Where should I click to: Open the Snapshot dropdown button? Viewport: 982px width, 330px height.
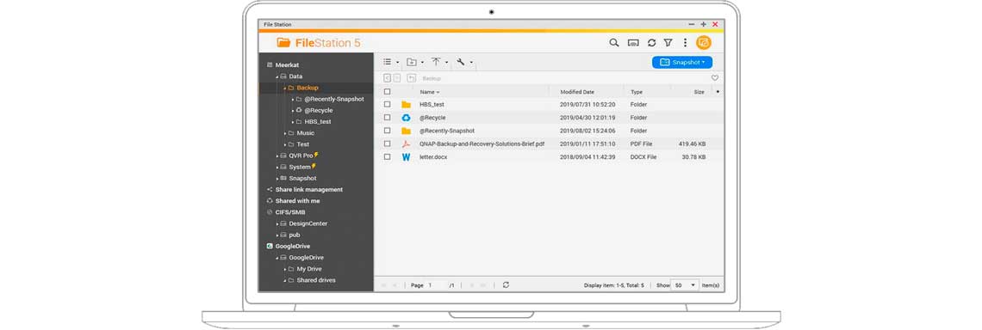682,63
